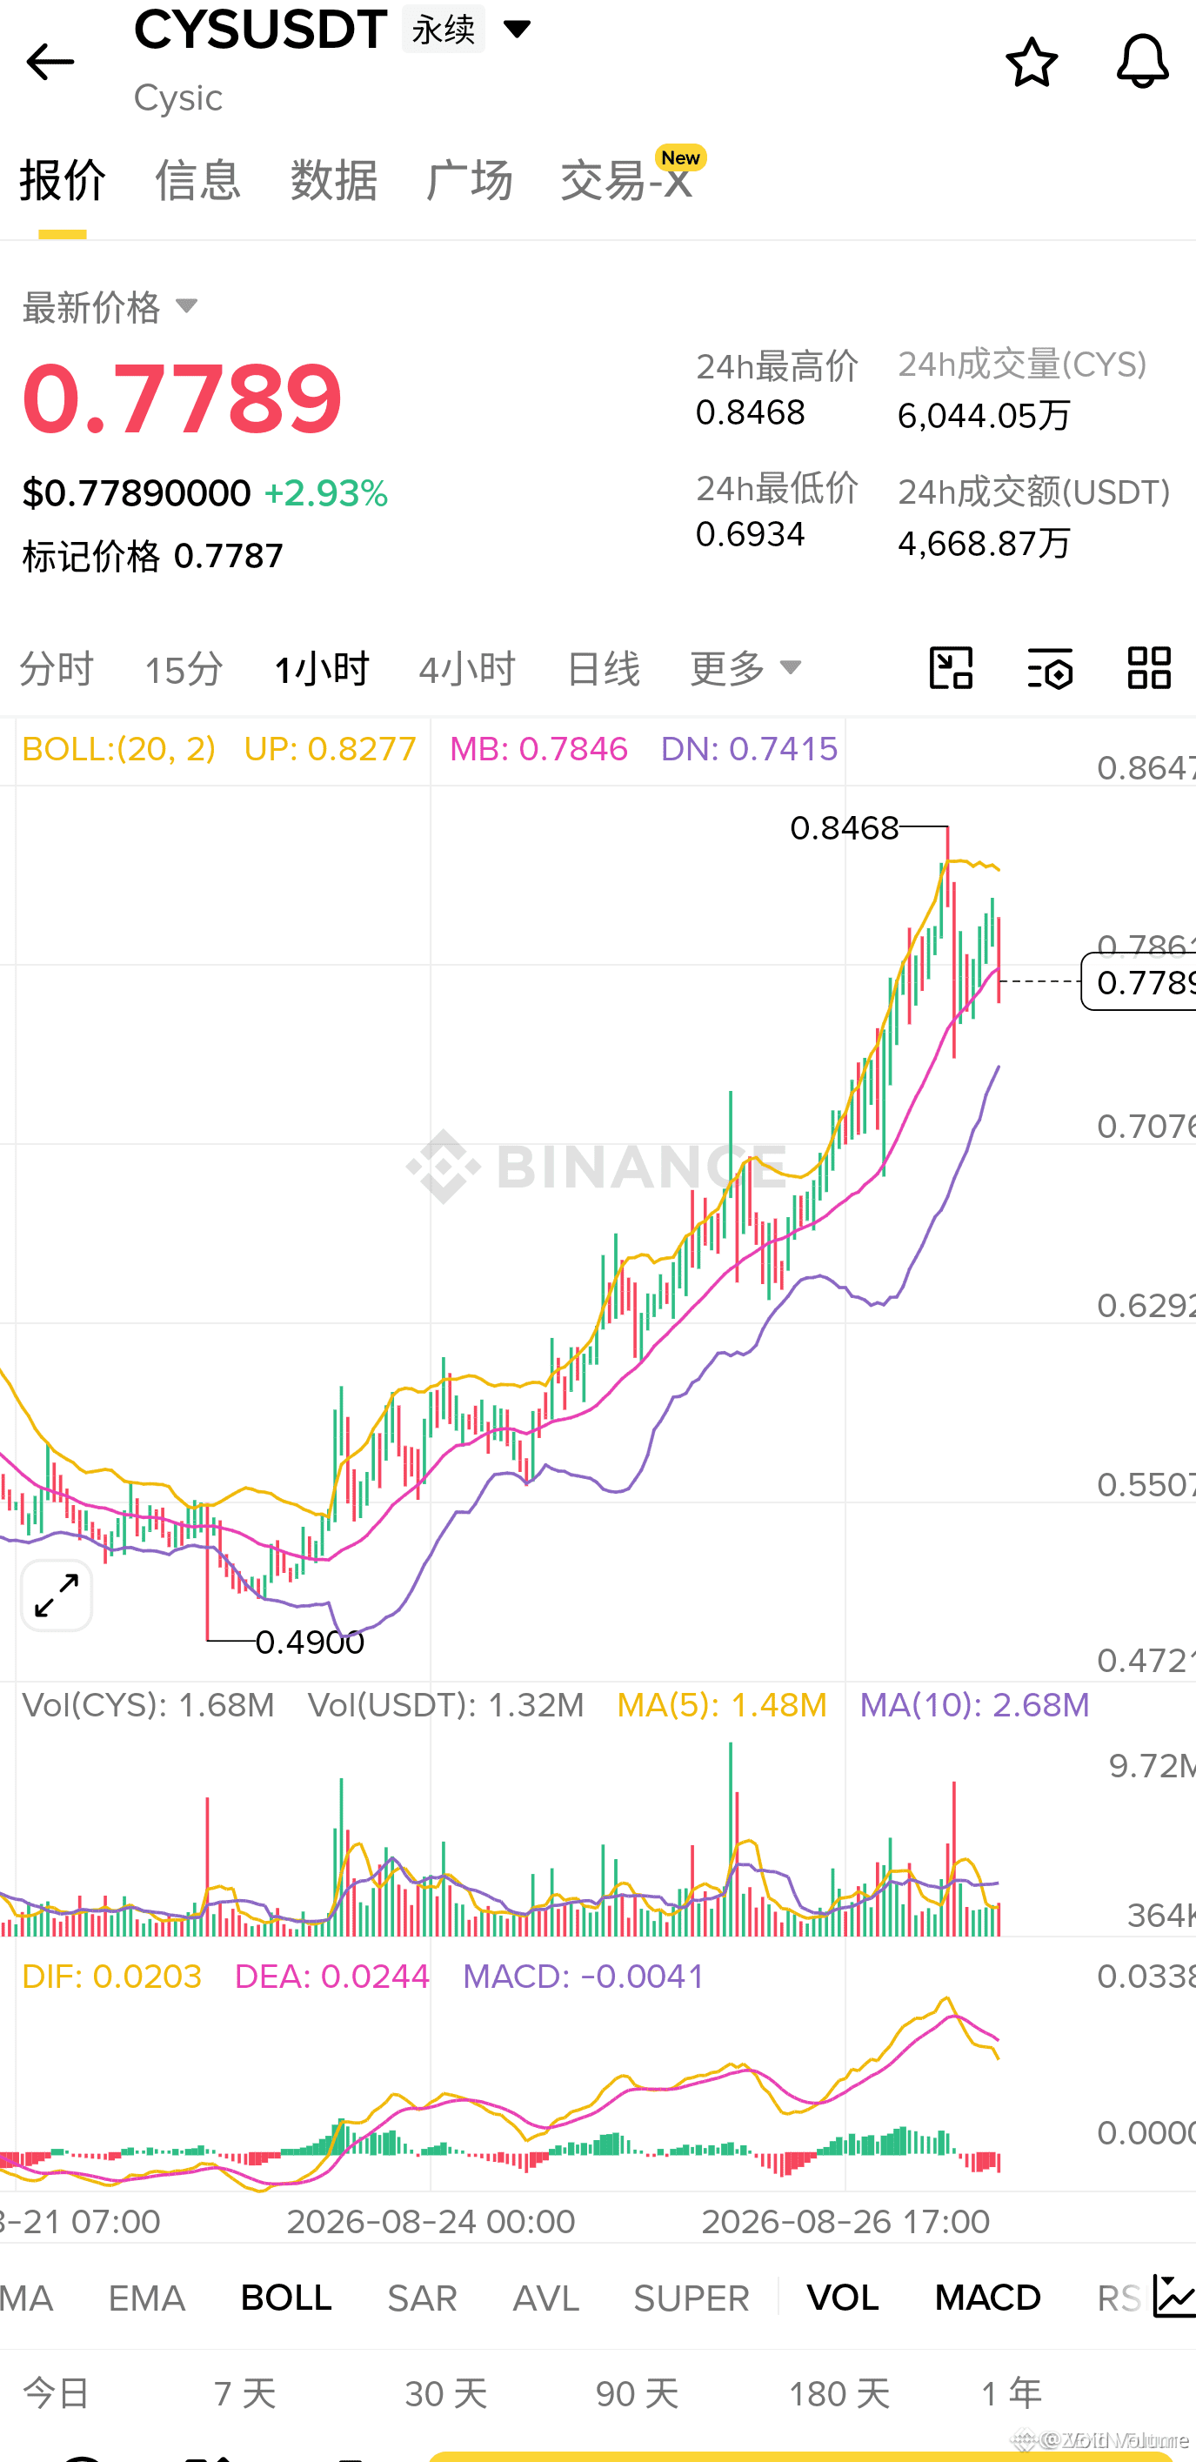Select the 30 天 performance range
Screen dimensions: 1196x2462
point(446,2394)
